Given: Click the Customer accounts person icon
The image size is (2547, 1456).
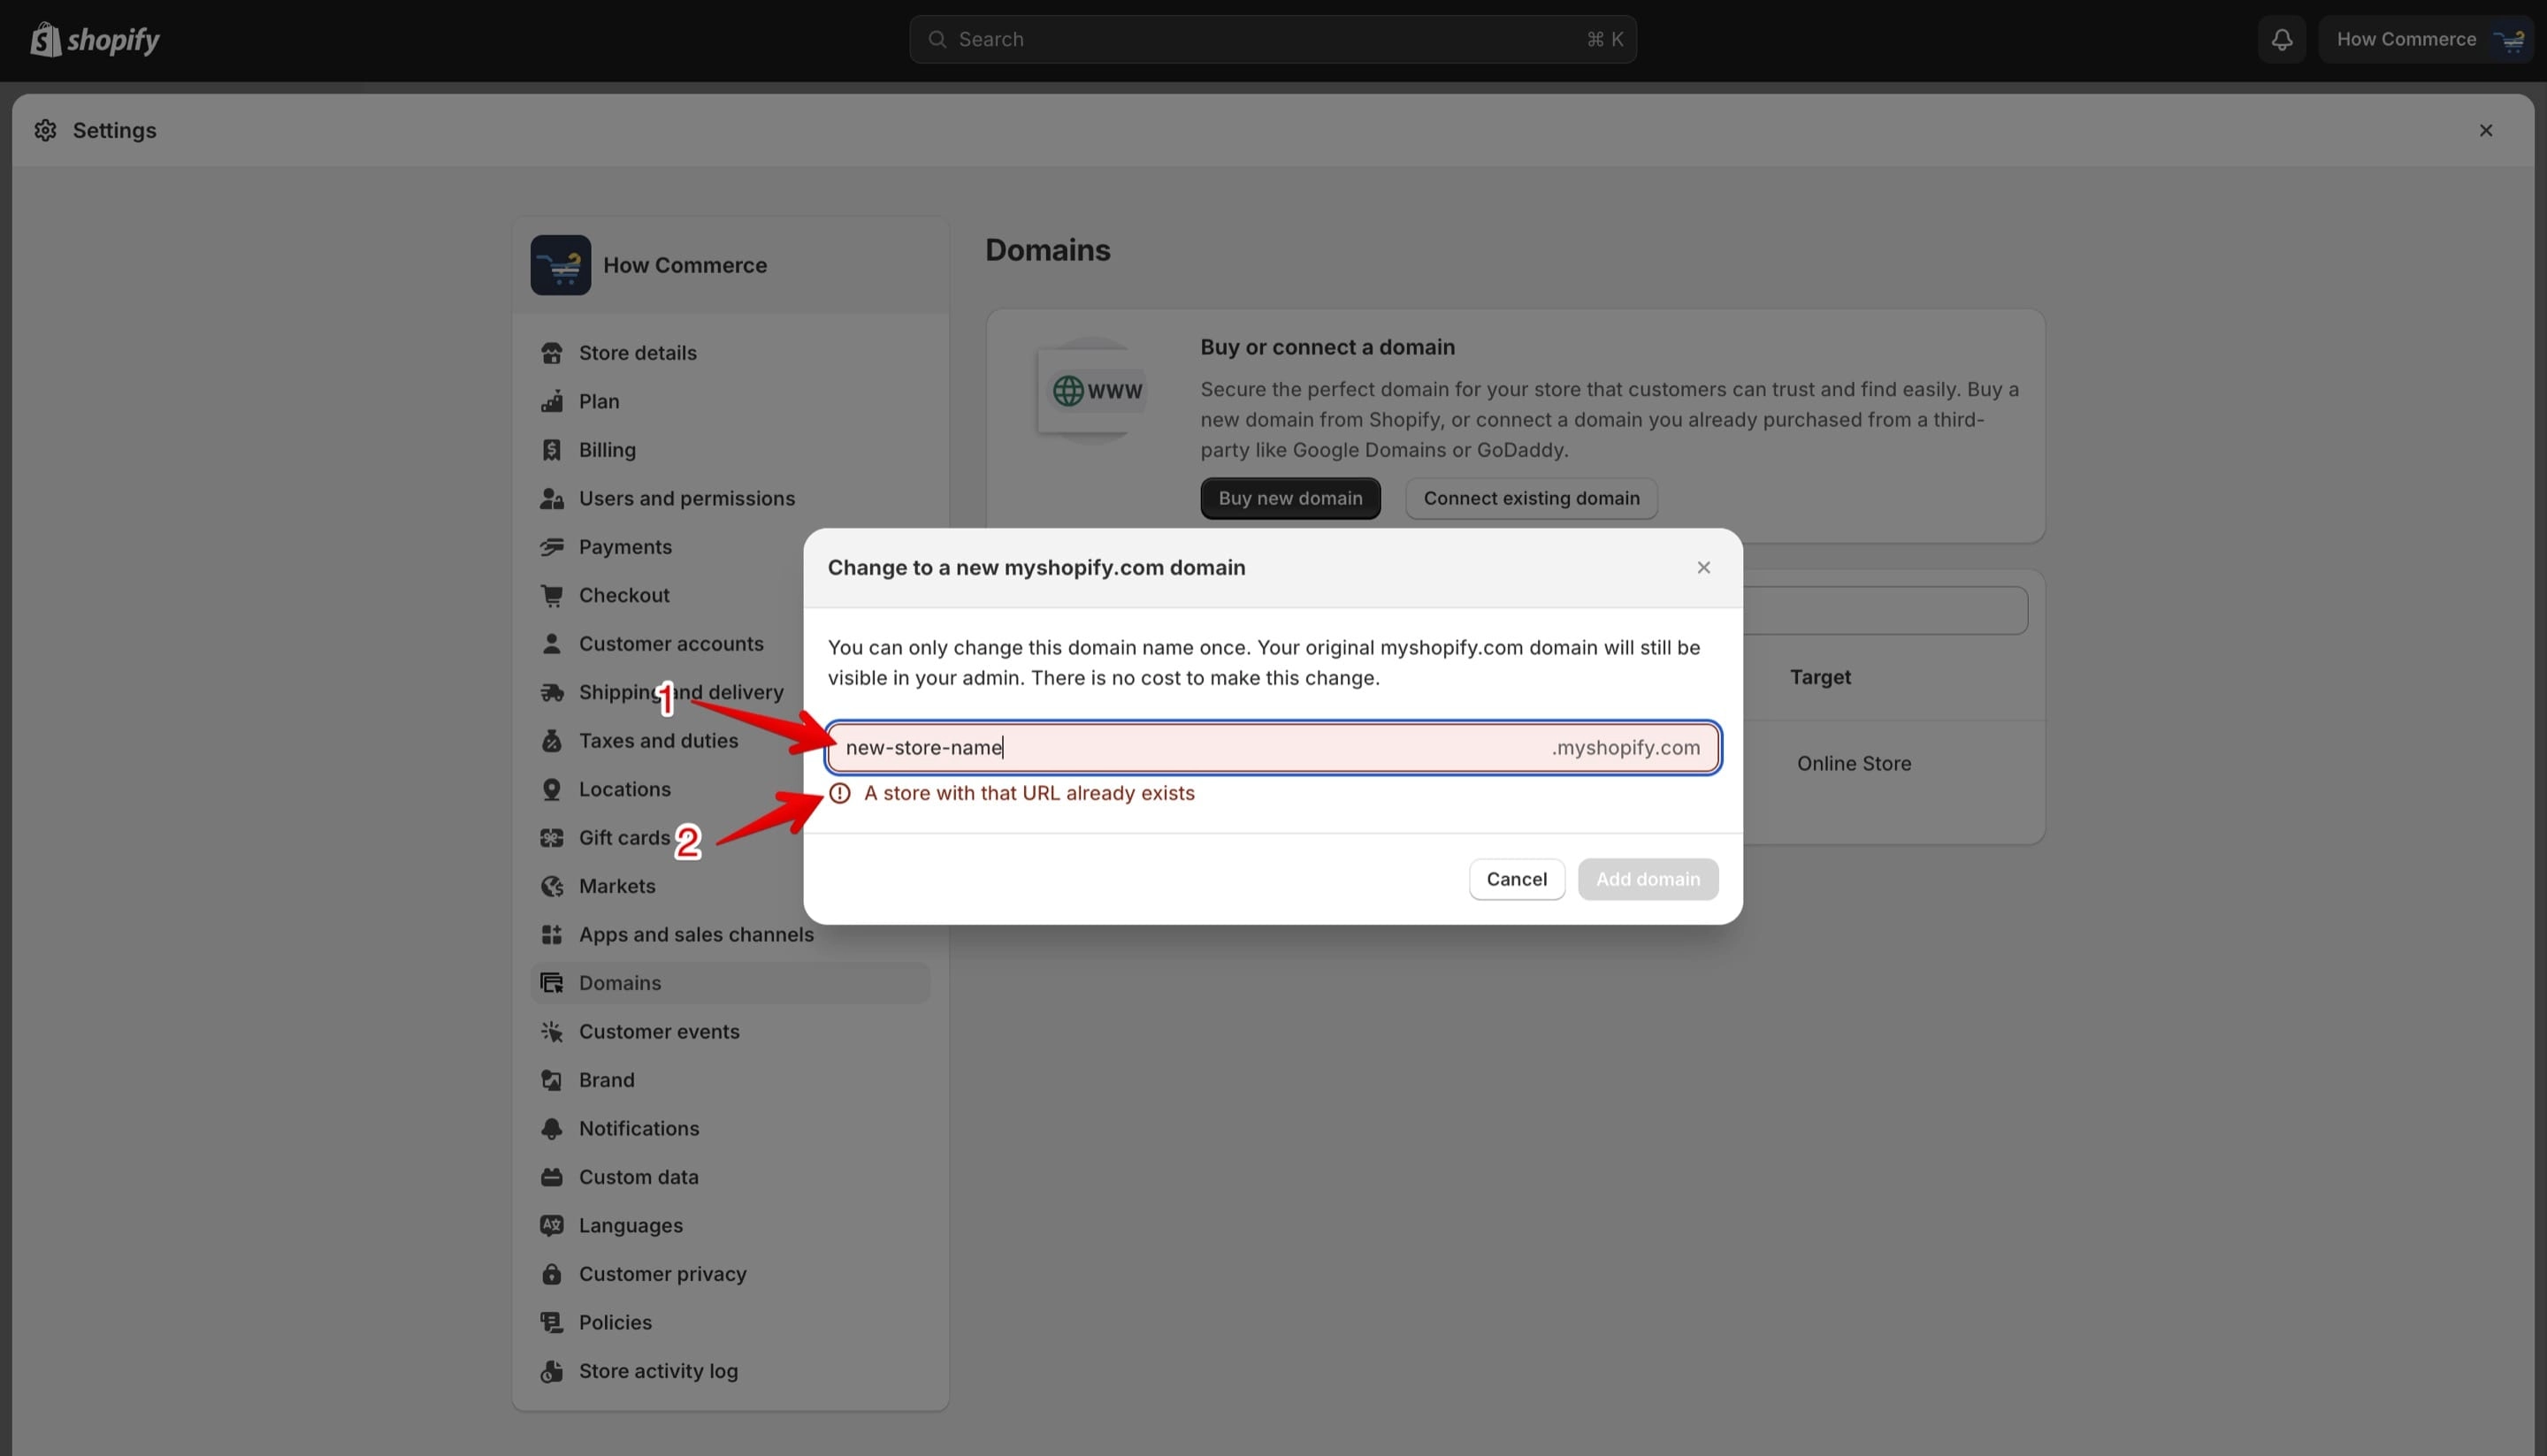Looking at the screenshot, I should (x=551, y=644).
